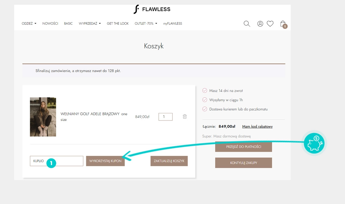Click the teal piggy bank savings icon
The width and height of the screenshot is (345, 204).
314,143
